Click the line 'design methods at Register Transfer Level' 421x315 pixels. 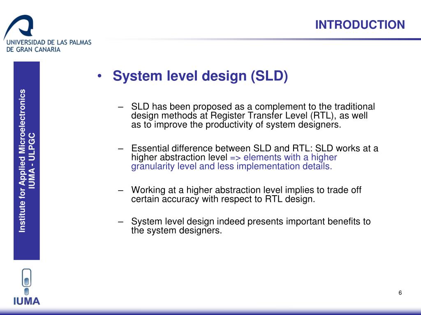click(x=249, y=115)
